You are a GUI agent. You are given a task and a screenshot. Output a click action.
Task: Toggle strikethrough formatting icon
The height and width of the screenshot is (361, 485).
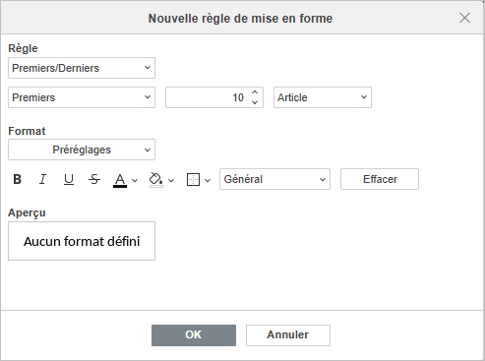coord(94,179)
